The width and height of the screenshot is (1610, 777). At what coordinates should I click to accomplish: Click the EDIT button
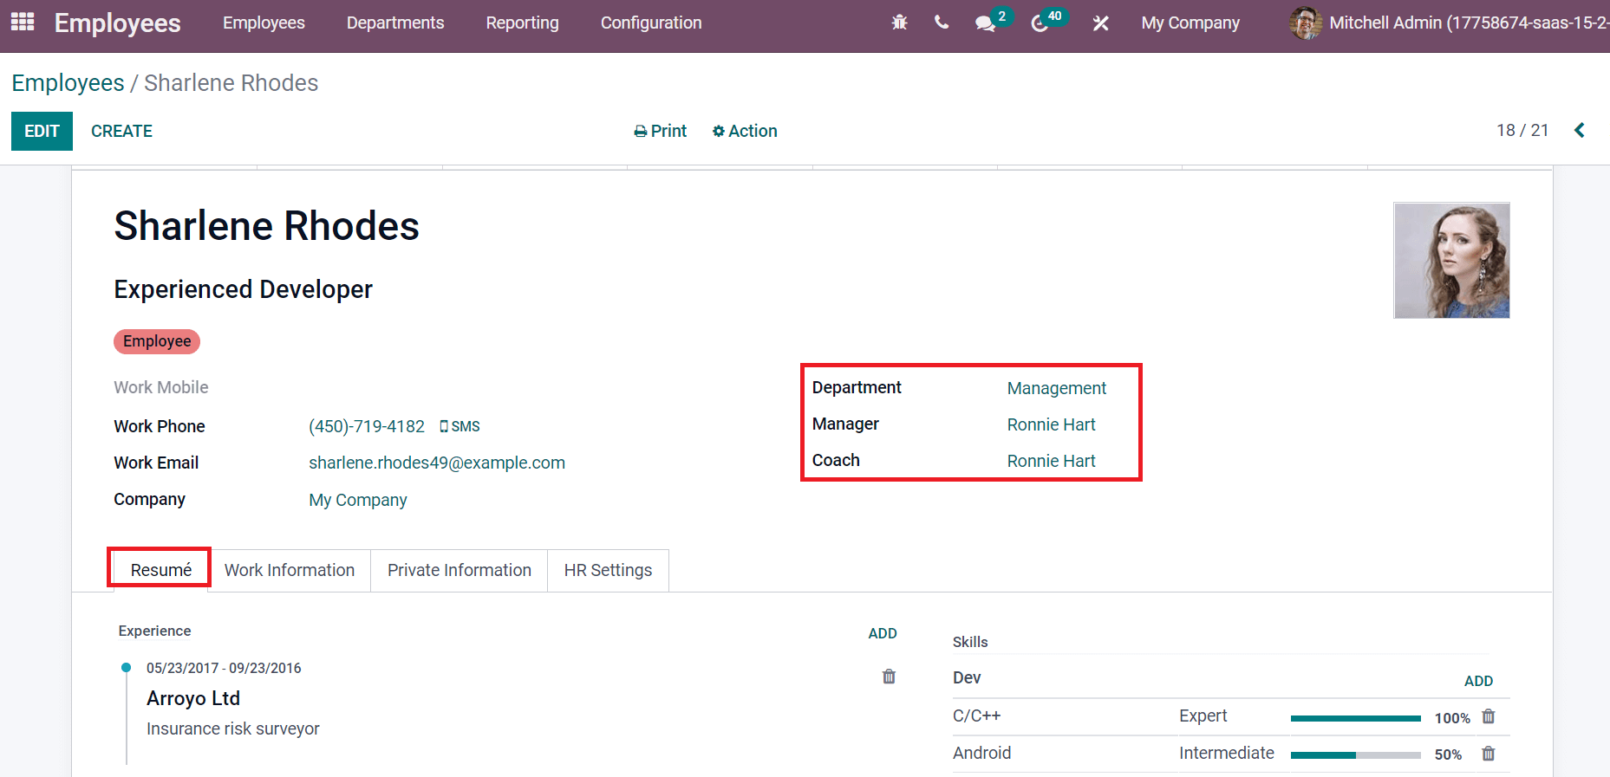pos(42,131)
